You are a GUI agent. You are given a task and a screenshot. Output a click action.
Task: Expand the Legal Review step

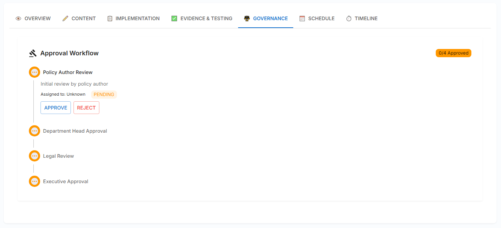tap(58, 156)
